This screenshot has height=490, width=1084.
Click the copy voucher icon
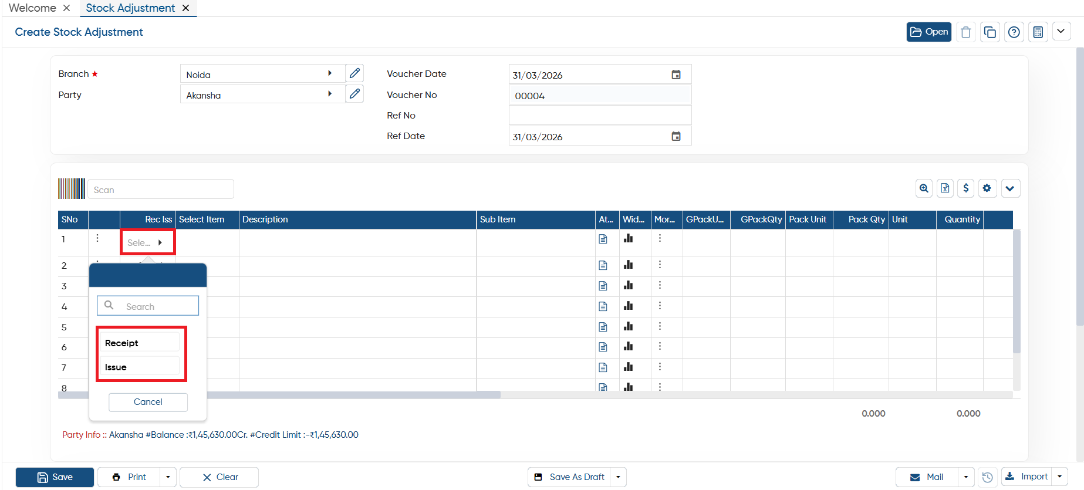(x=990, y=32)
